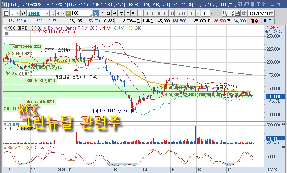Image resolution: width=287 pixels, height=173 pixels.
Task: Expand the 주 market type dropdown arrow
Action: point(17,13)
